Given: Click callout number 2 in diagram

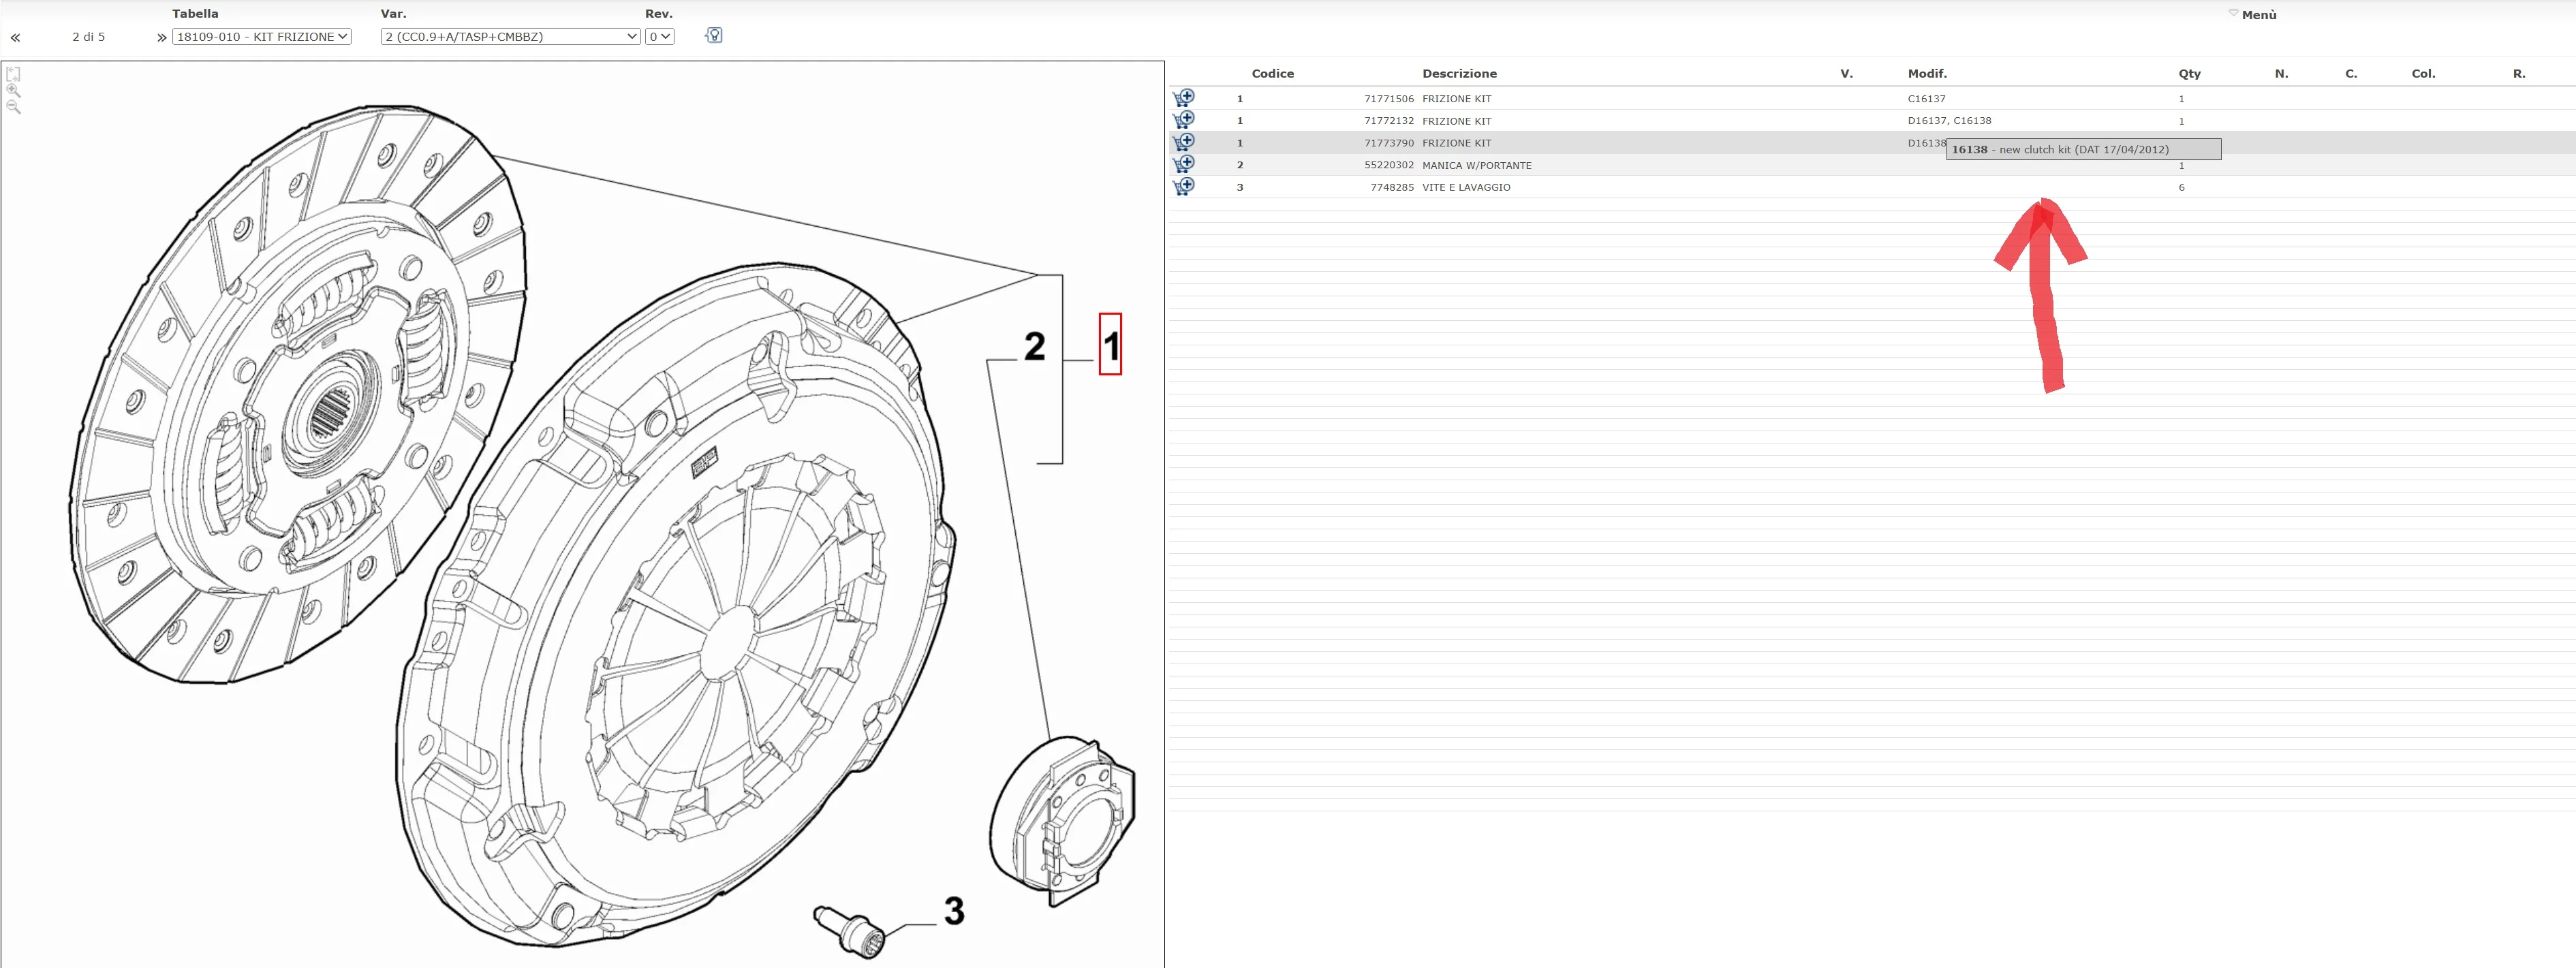Looking at the screenshot, I should 1034,347.
